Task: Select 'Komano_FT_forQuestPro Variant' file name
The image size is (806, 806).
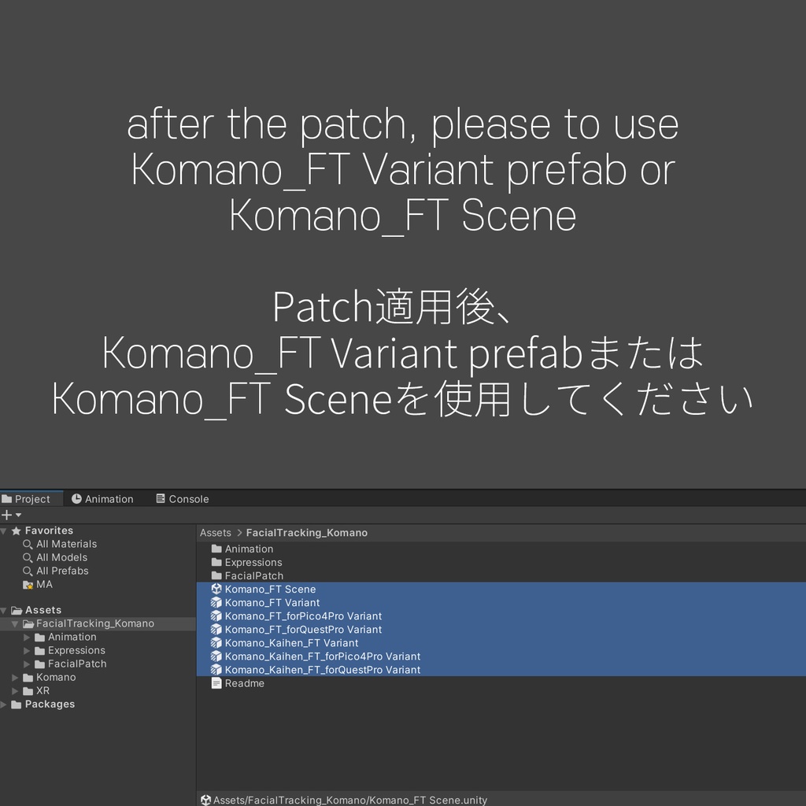Action: coord(303,629)
